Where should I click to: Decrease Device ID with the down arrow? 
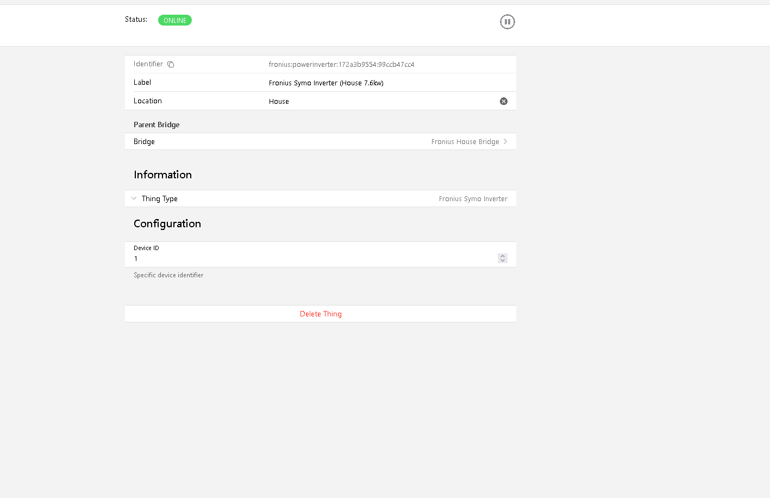point(503,260)
